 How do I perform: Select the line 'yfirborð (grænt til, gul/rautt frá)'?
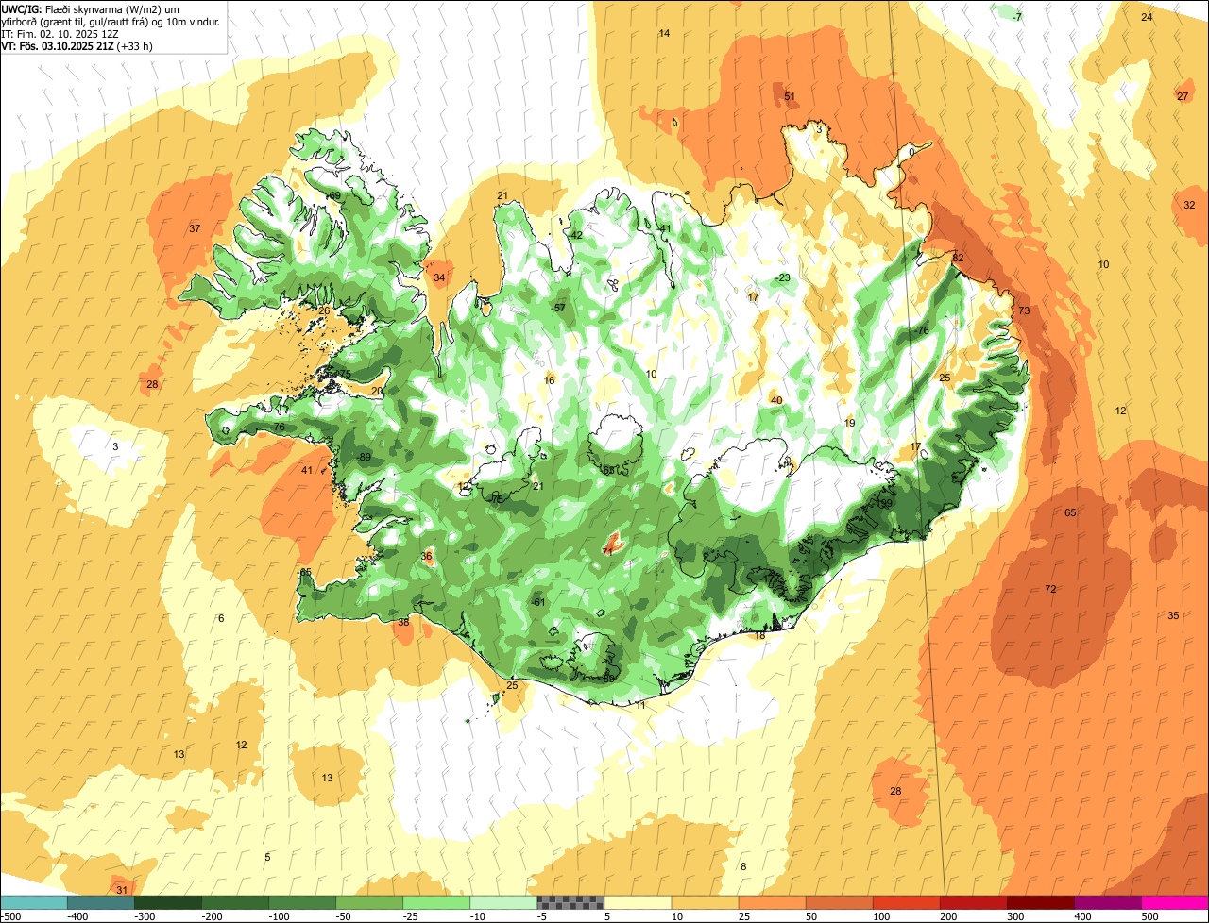pos(111,21)
